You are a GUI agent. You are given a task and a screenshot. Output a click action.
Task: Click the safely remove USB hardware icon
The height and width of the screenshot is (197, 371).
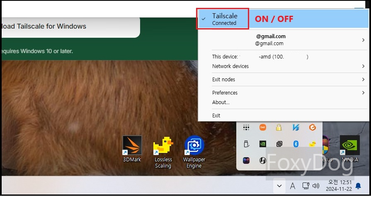(246, 144)
